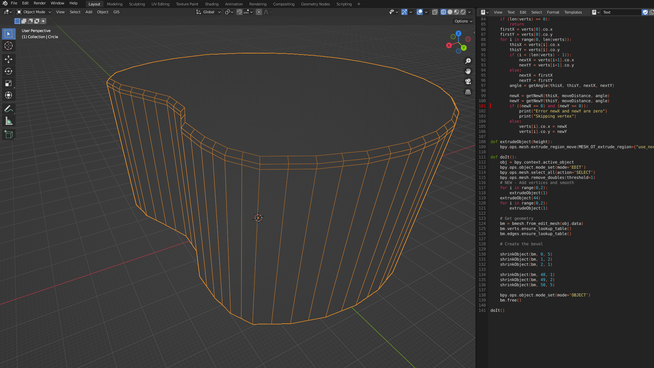Switch to the Modeling workspace tab
Image resolution: width=654 pixels, height=368 pixels.
[x=114, y=4]
